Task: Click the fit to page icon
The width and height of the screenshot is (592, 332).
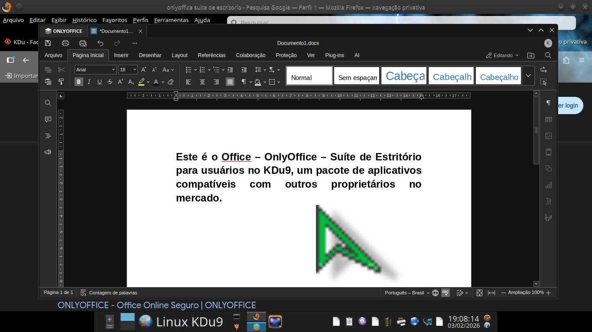Action: (x=479, y=293)
